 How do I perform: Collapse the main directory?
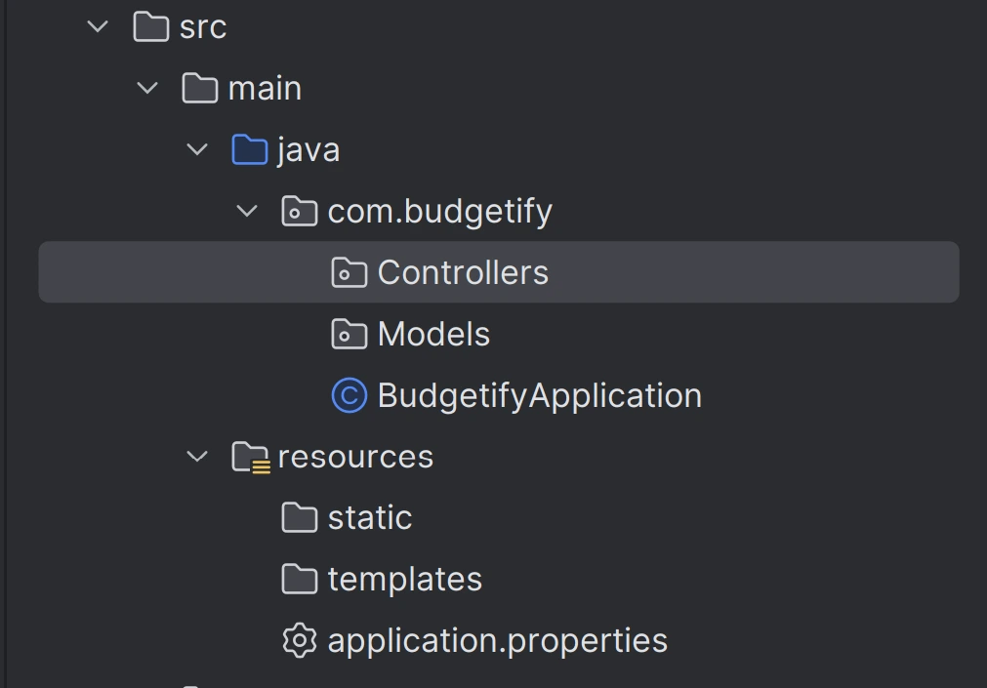click(x=146, y=88)
